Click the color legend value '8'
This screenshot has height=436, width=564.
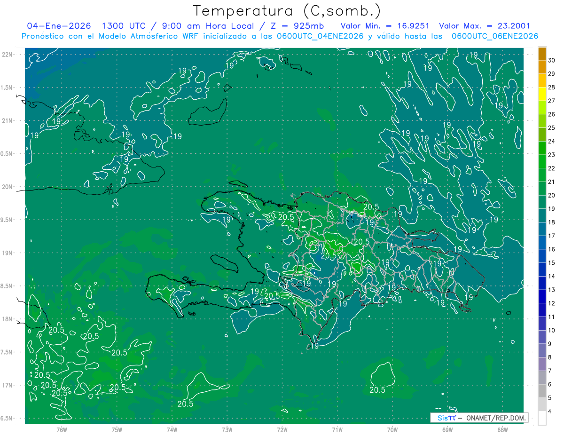[x=550, y=357]
